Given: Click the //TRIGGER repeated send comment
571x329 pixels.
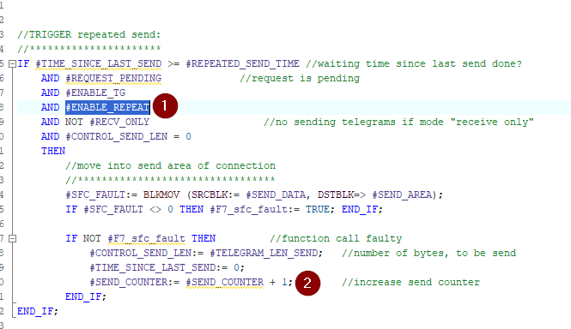Looking at the screenshot, I should (x=89, y=34).
